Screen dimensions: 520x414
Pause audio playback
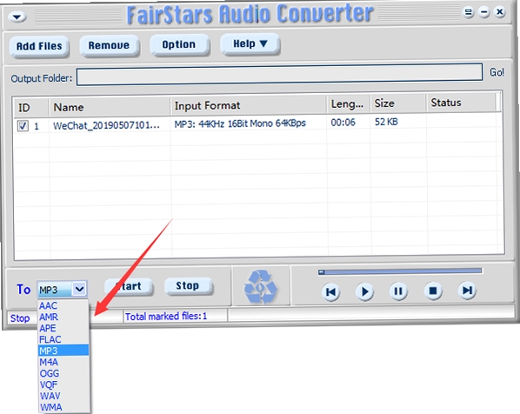coord(398,291)
